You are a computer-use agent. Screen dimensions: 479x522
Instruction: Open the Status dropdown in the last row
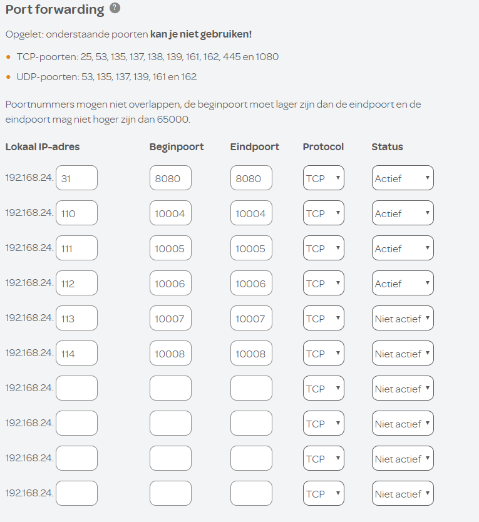[x=403, y=494]
